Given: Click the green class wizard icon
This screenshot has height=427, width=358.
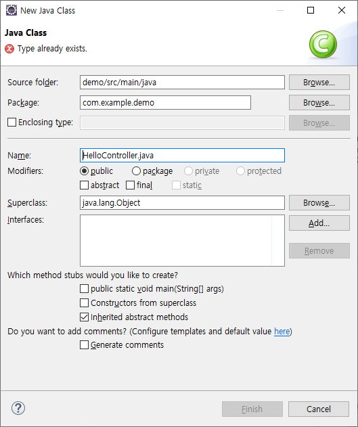Looking at the screenshot, I should [323, 45].
